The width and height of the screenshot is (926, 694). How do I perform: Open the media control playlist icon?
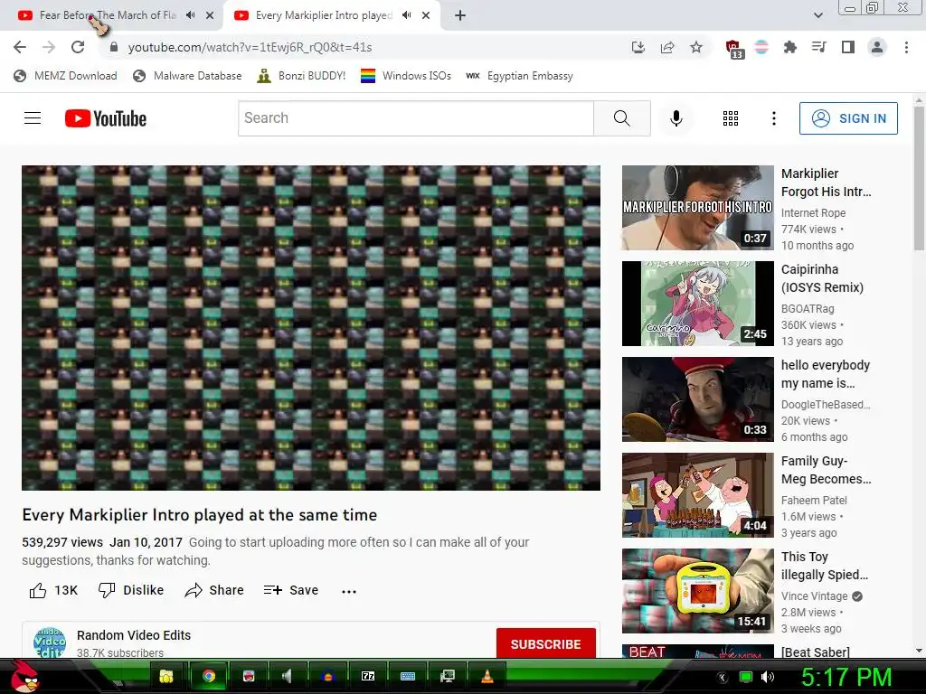click(818, 47)
